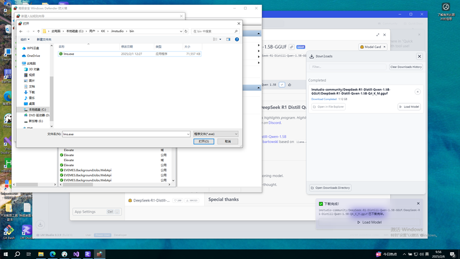Click thumbs-up icon beside Qwen 1.5B
The width and height of the screenshot is (460, 259).
(289, 85)
